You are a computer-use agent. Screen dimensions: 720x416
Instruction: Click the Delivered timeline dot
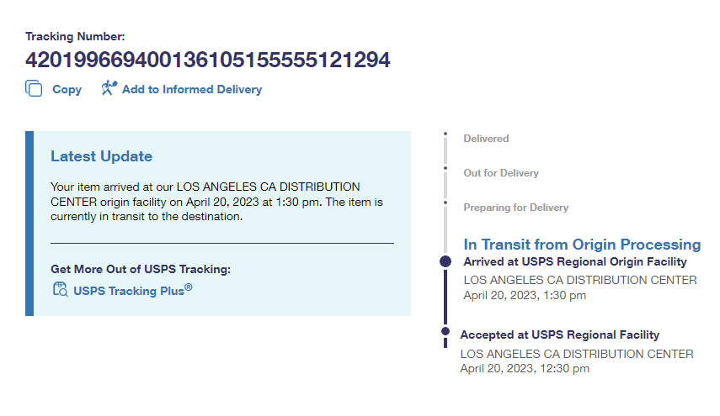coord(445,134)
